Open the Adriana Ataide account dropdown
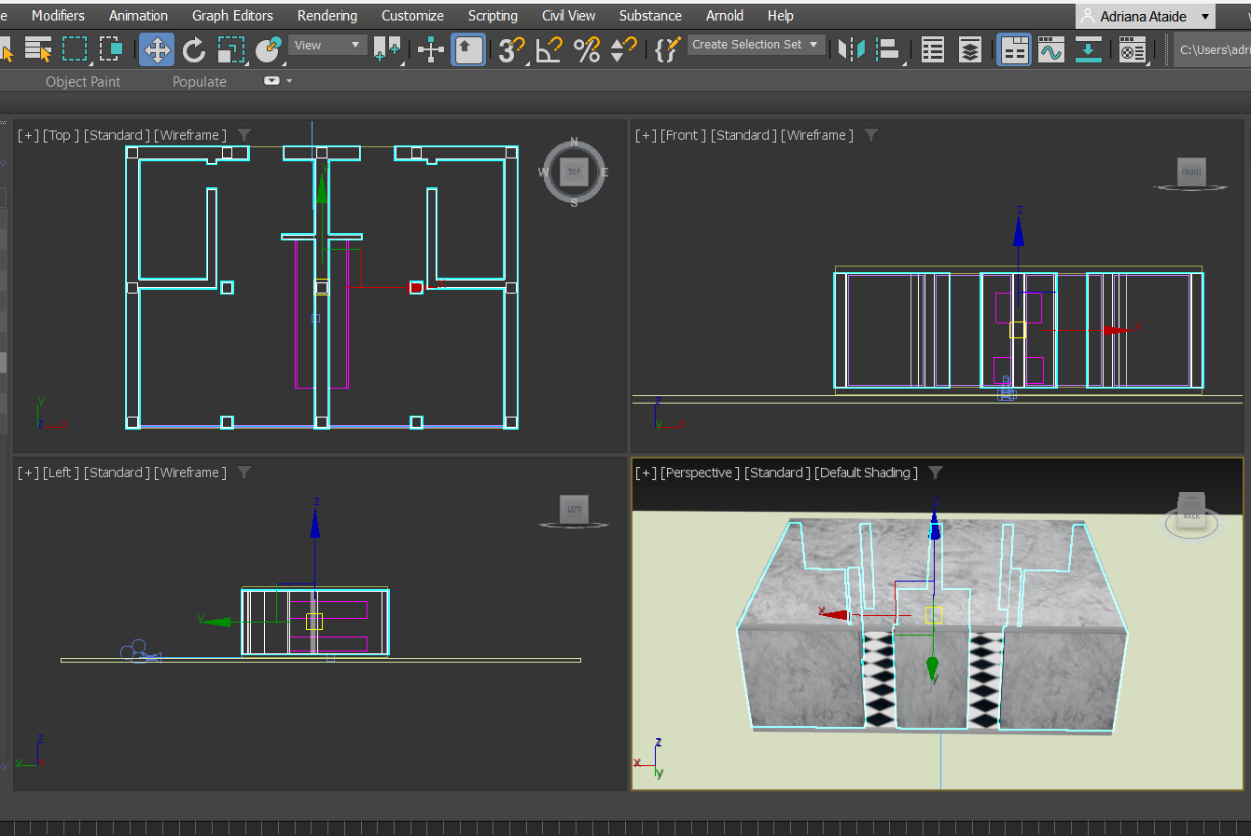Screen dimensions: 1251x836 [x=1145, y=16]
